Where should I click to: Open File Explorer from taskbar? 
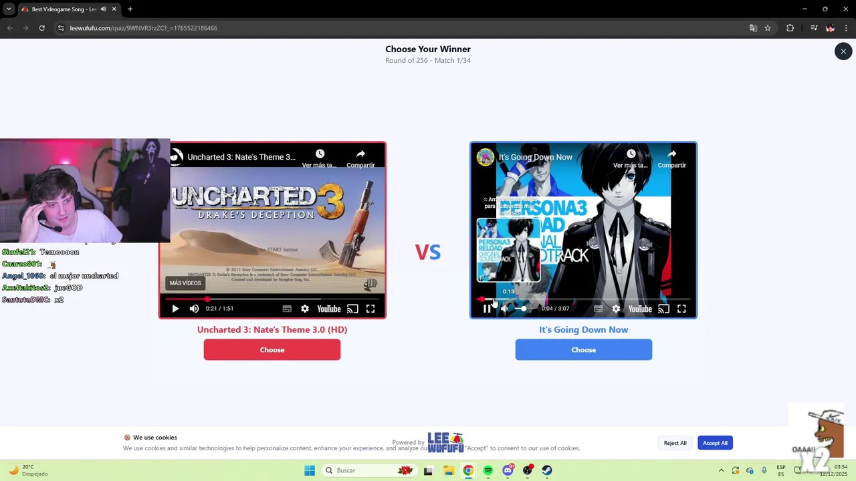pos(448,470)
